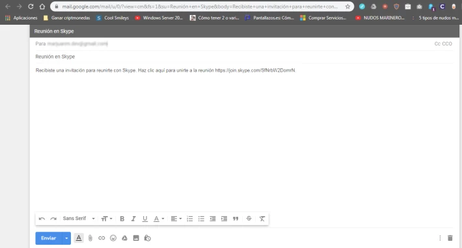Toggle confidential mode lock-clock icon
The image size is (462, 248).
point(148,238)
